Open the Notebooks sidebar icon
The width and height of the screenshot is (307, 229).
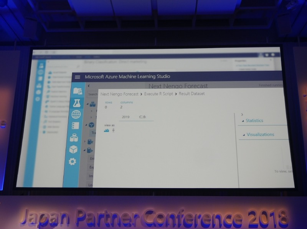coord(75,126)
